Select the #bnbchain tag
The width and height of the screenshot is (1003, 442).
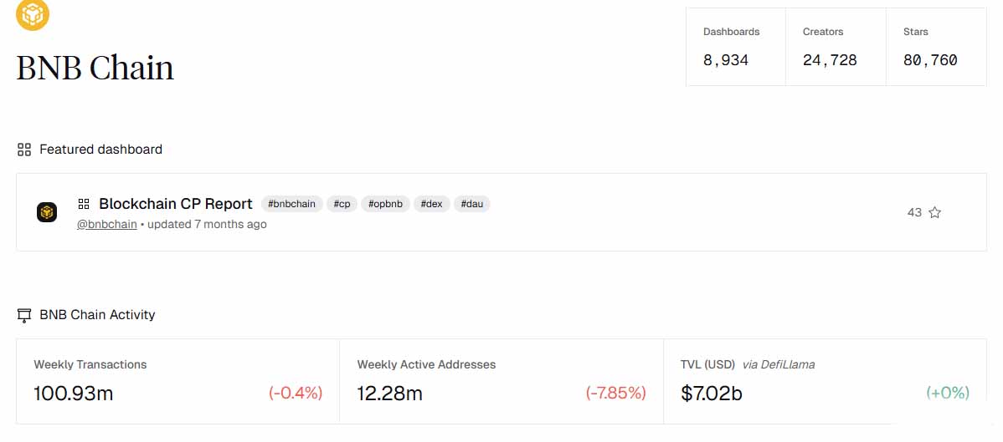tap(291, 204)
